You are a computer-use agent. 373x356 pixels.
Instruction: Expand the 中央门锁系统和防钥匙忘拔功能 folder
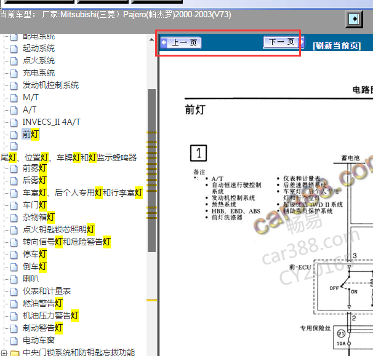point(4,353)
